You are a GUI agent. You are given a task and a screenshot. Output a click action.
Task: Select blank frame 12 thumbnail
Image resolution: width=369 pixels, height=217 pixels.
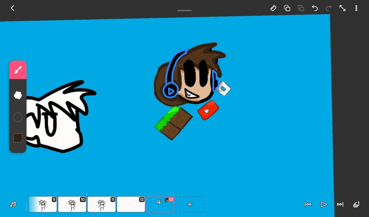pos(131,204)
